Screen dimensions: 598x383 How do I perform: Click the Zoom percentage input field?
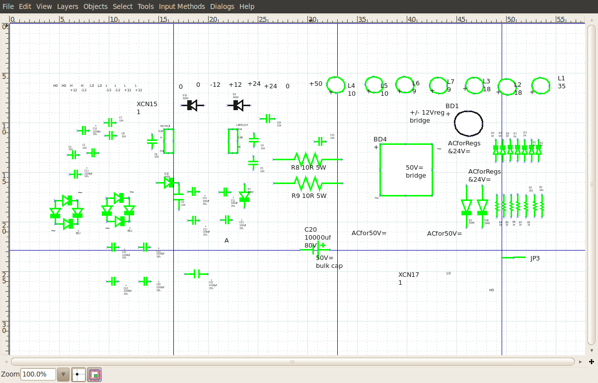tap(38, 375)
